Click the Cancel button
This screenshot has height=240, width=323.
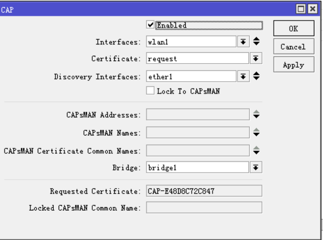click(294, 47)
